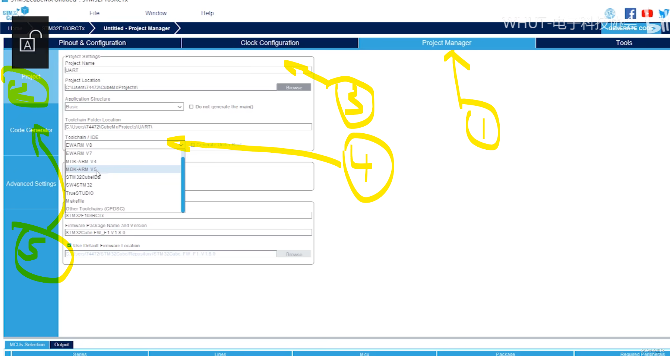Viewport: 670px width, 356px height.
Task: Click the toolchain list scrollbar
Action: 183,184
